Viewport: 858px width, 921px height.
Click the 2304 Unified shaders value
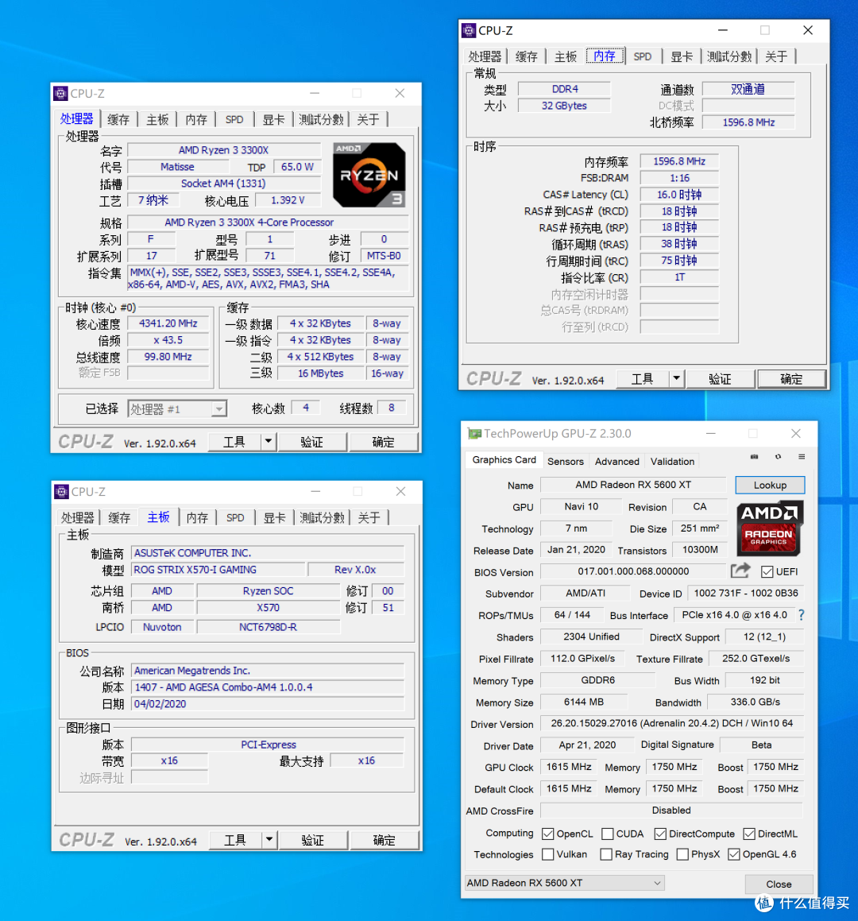click(591, 637)
